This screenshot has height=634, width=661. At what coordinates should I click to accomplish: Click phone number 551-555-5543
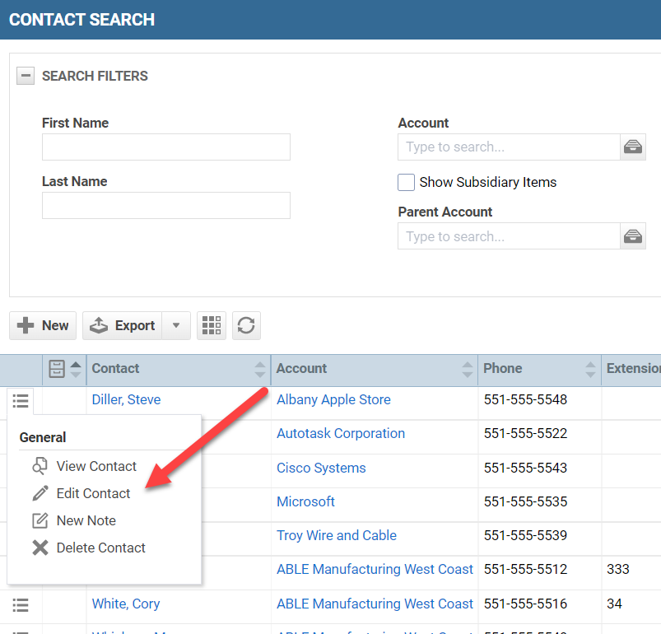pyautogui.click(x=525, y=468)
